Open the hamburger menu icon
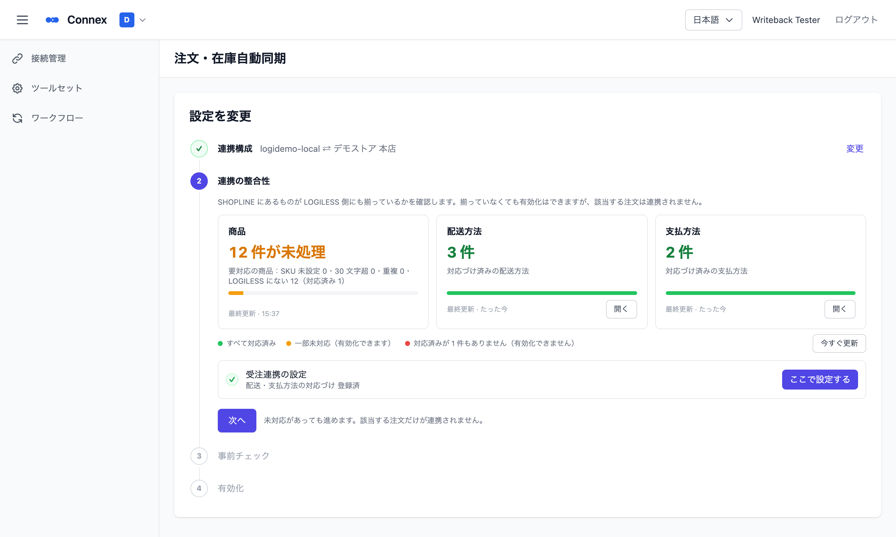This screenshot has height=537, width=896. [x=22, y=20]
